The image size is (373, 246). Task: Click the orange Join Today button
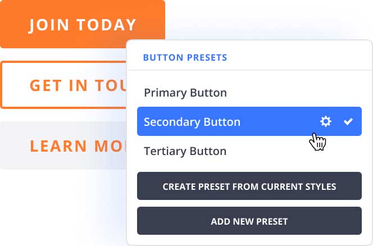click(83, 25)
